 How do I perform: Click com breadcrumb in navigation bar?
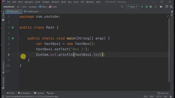pos(24,7)
